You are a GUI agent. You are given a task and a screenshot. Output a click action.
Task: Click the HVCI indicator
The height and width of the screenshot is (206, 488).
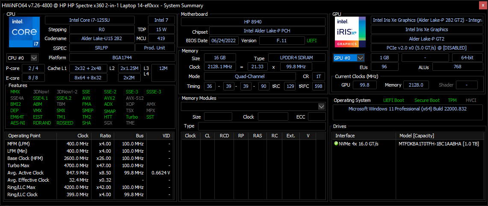coord(471,100)
